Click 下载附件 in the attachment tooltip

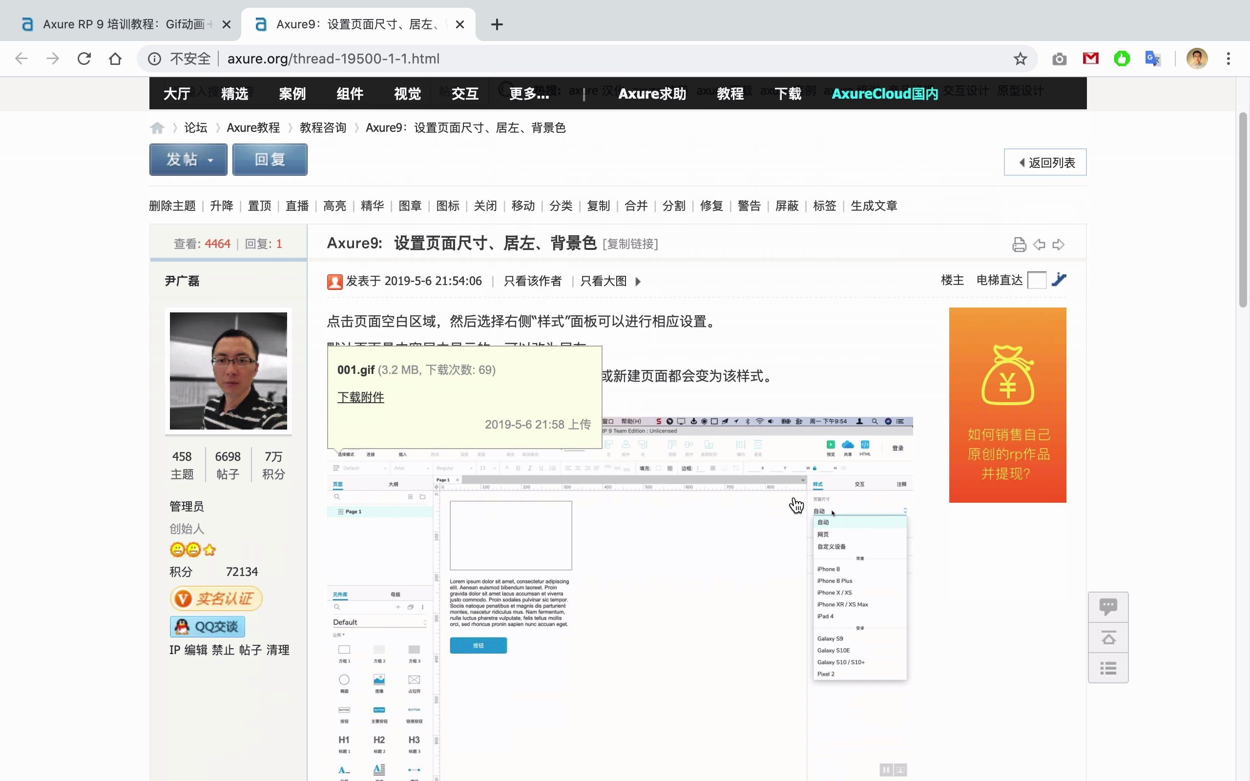point(360,397)
